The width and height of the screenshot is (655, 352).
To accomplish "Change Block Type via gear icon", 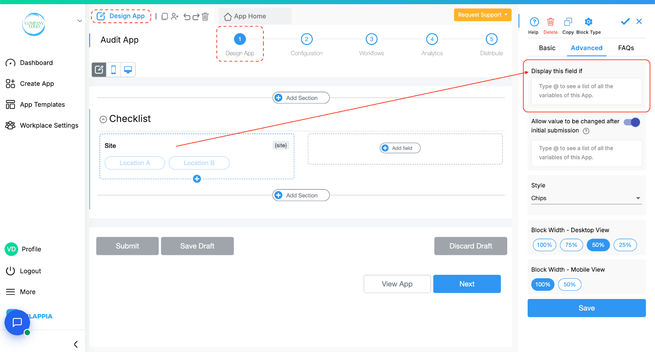I will [588, 26].
